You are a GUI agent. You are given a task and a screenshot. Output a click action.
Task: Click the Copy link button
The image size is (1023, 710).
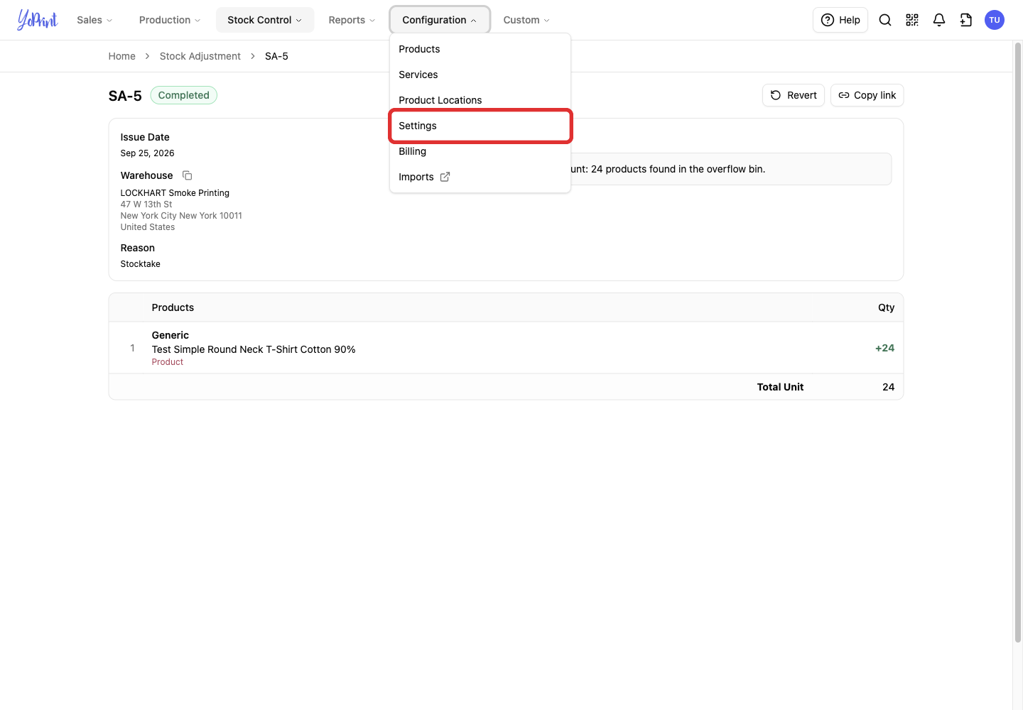tap(867, 95)
